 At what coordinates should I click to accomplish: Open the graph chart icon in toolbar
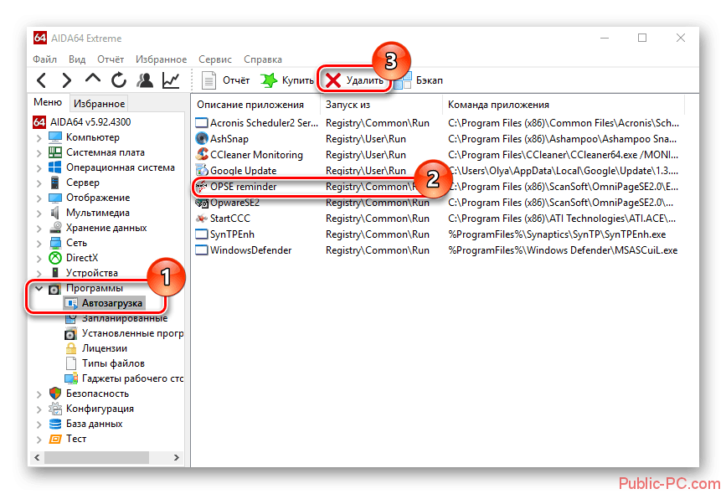click(171, 80)
